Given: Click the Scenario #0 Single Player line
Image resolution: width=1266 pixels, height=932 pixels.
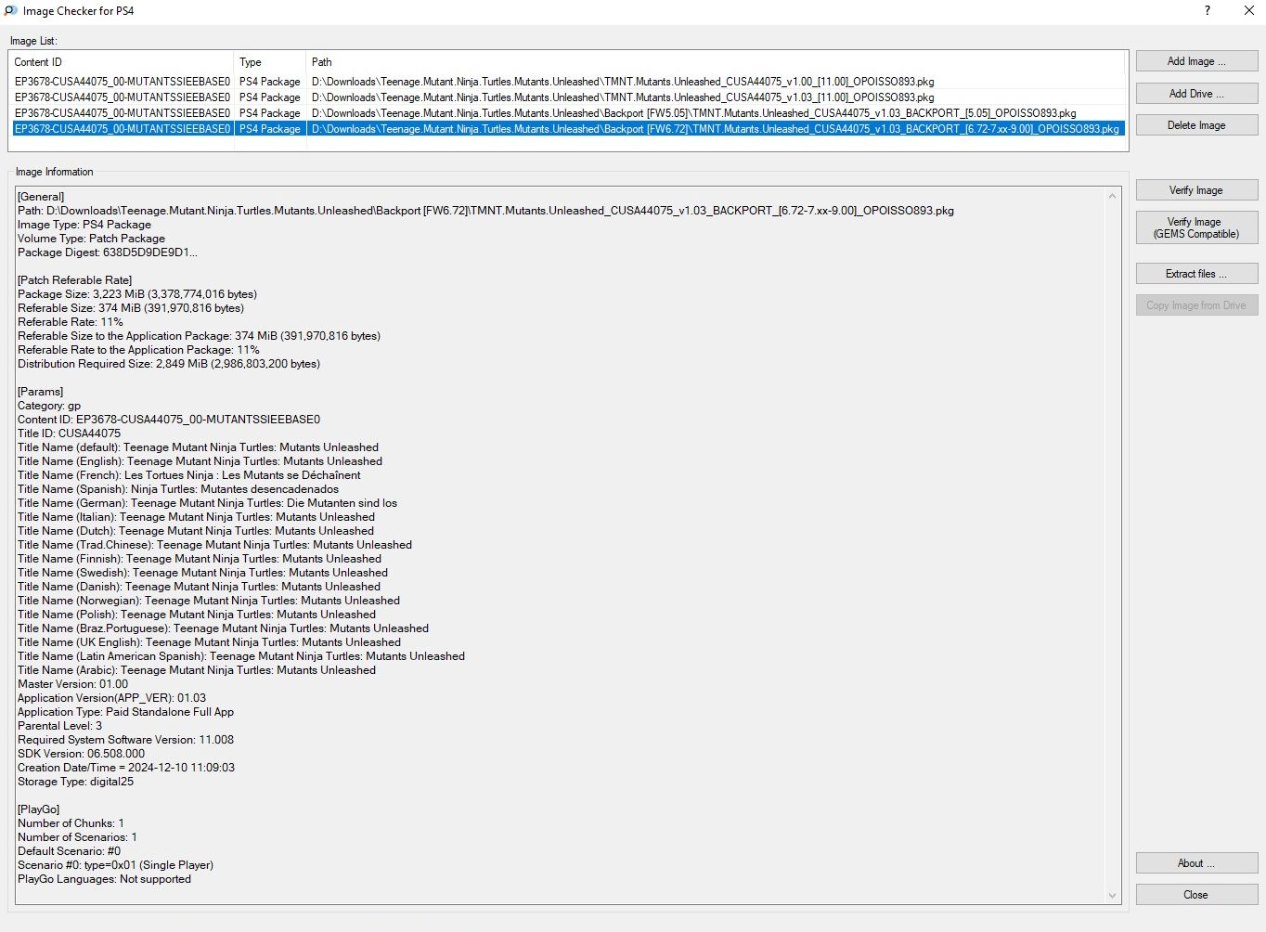Looking at the screenshot, I should pos(116,865).
